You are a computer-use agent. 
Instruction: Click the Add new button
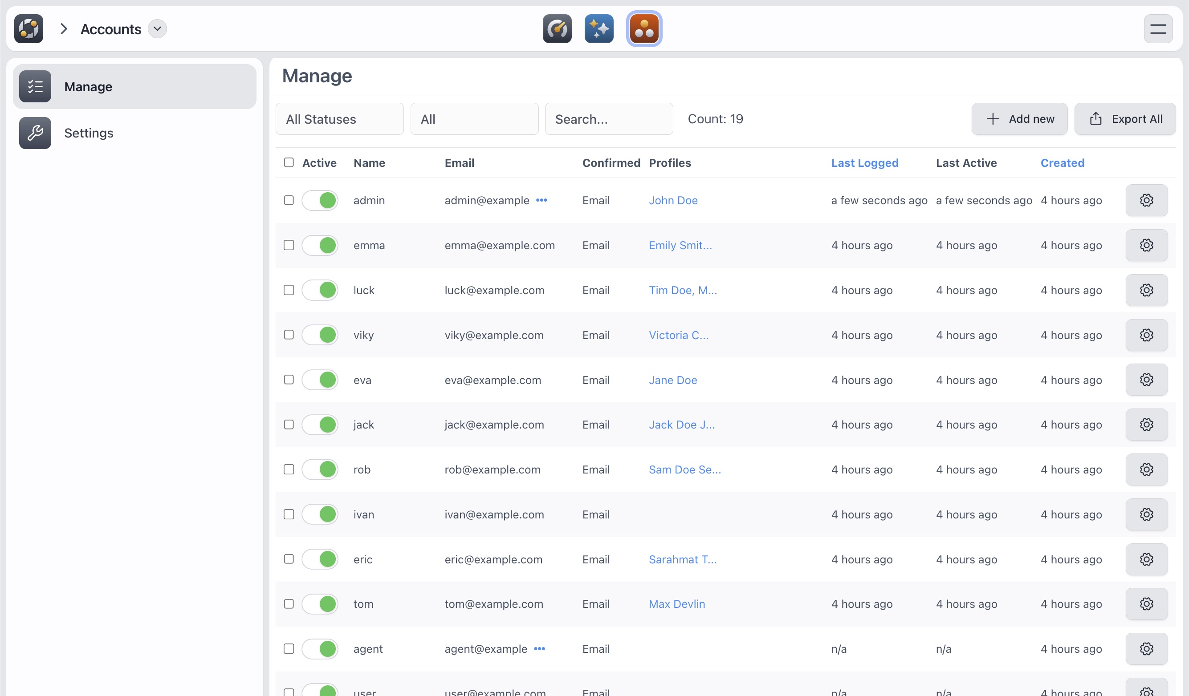(1019, 119)
